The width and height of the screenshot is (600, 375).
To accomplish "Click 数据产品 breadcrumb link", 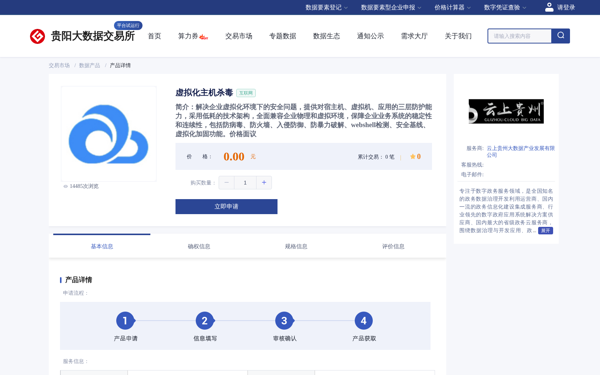I will coord(90,66).
